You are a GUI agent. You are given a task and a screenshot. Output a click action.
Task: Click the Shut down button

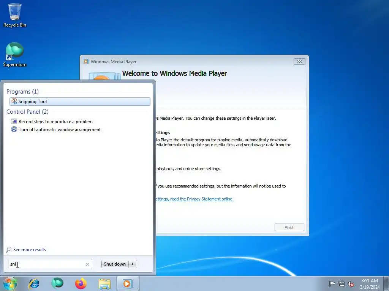115,264
